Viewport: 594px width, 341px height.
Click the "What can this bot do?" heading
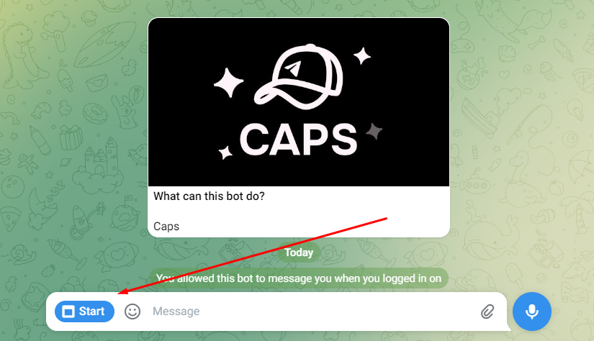point(209,196)
